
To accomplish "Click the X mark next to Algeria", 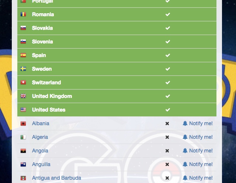I will click(x=167, y=137).
